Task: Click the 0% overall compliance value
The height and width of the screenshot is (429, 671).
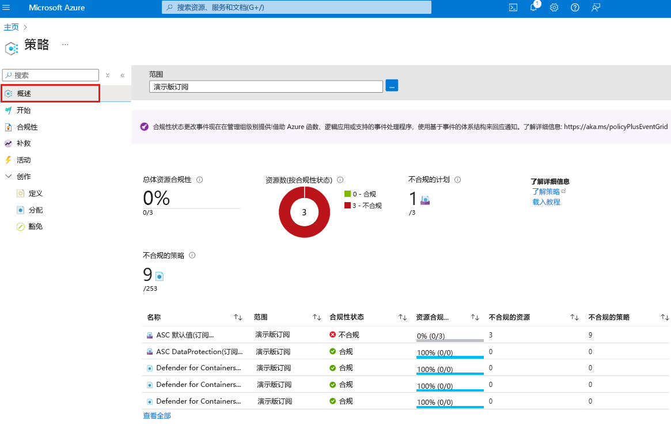Action: [156, 198]
